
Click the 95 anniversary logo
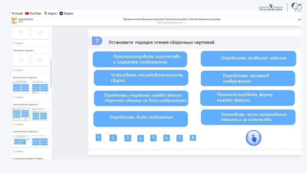click(x=297, y=7)
